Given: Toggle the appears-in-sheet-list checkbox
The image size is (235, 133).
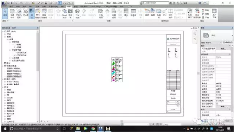Looking at the screenshot, I should click(x=217, y=104).
